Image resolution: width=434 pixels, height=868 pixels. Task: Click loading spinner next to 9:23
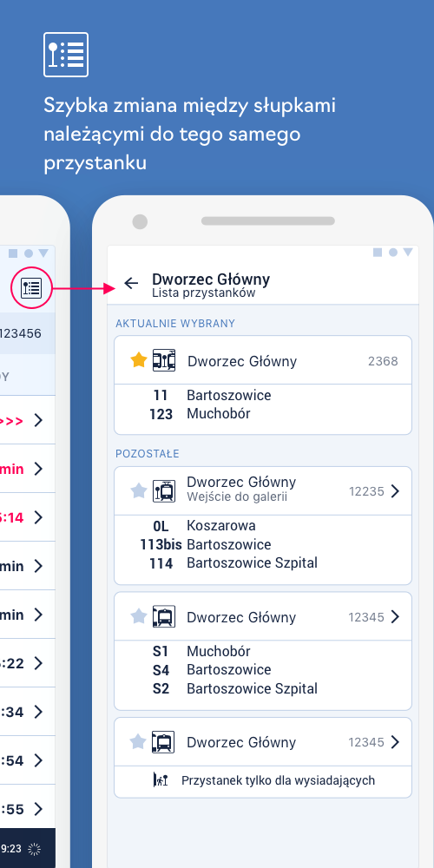click(x=35, y=849)
